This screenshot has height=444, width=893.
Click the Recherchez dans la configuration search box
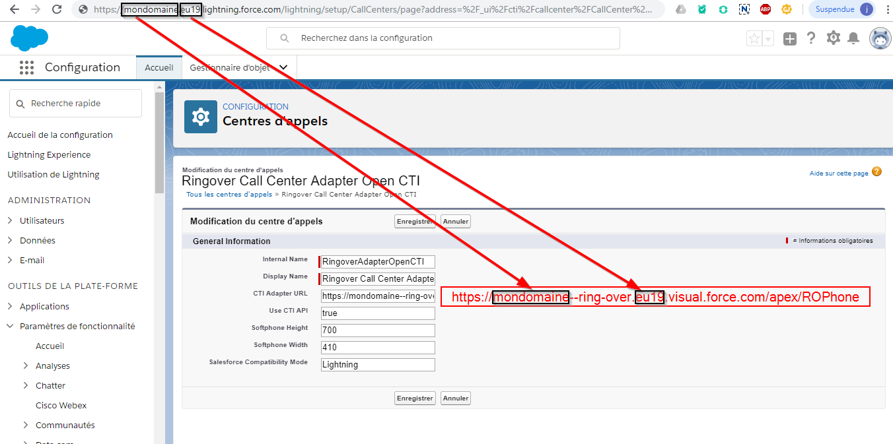click(x=443, y=38)
